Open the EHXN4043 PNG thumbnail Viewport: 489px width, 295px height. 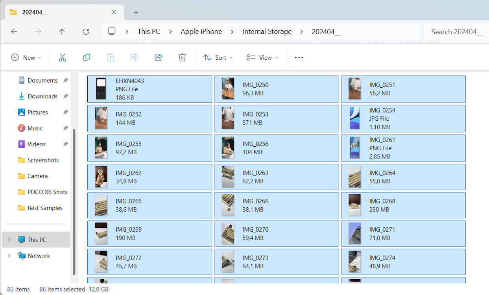click(x=101, y=89)
